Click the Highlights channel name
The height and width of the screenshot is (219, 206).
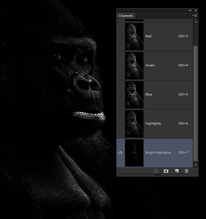pos(153,124)
